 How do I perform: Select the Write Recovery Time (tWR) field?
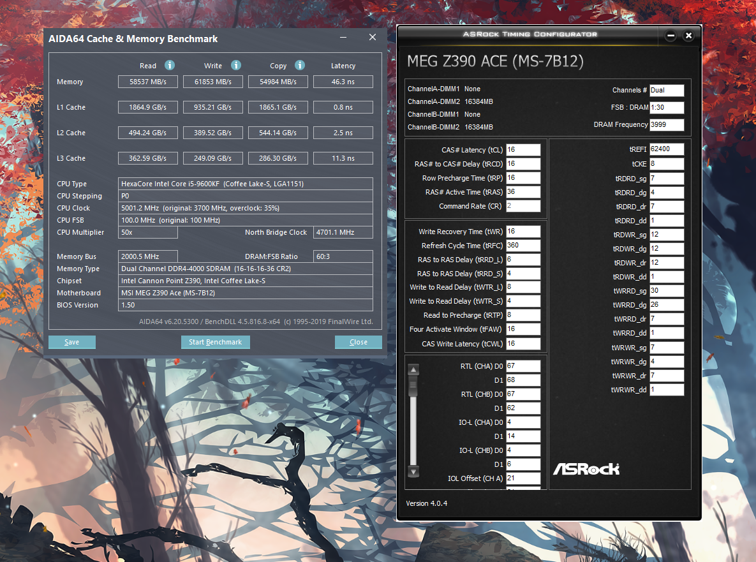(x=523, y=232)
